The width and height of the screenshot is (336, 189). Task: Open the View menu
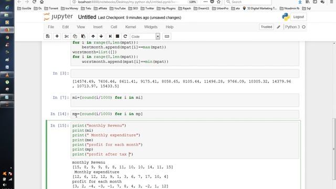tap(81, 27)
